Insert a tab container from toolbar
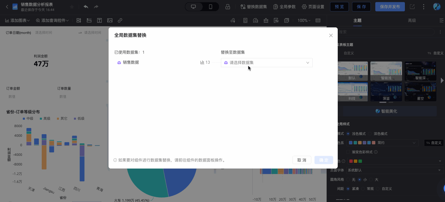The height and width of the screenshot is (202, 445). coord(89,20)
